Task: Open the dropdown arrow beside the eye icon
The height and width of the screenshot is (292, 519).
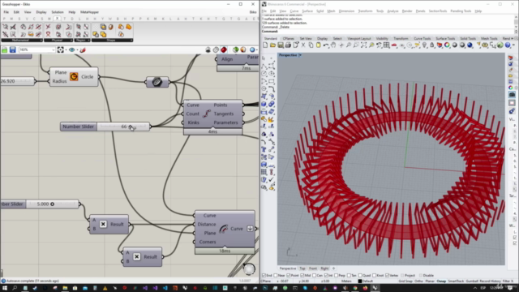Action: click(77, 49)
